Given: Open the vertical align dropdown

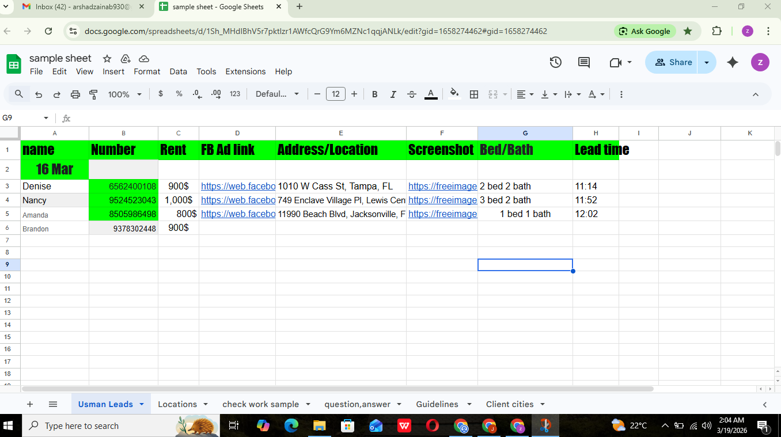Looking at the screenshot, I should point(549,94).
